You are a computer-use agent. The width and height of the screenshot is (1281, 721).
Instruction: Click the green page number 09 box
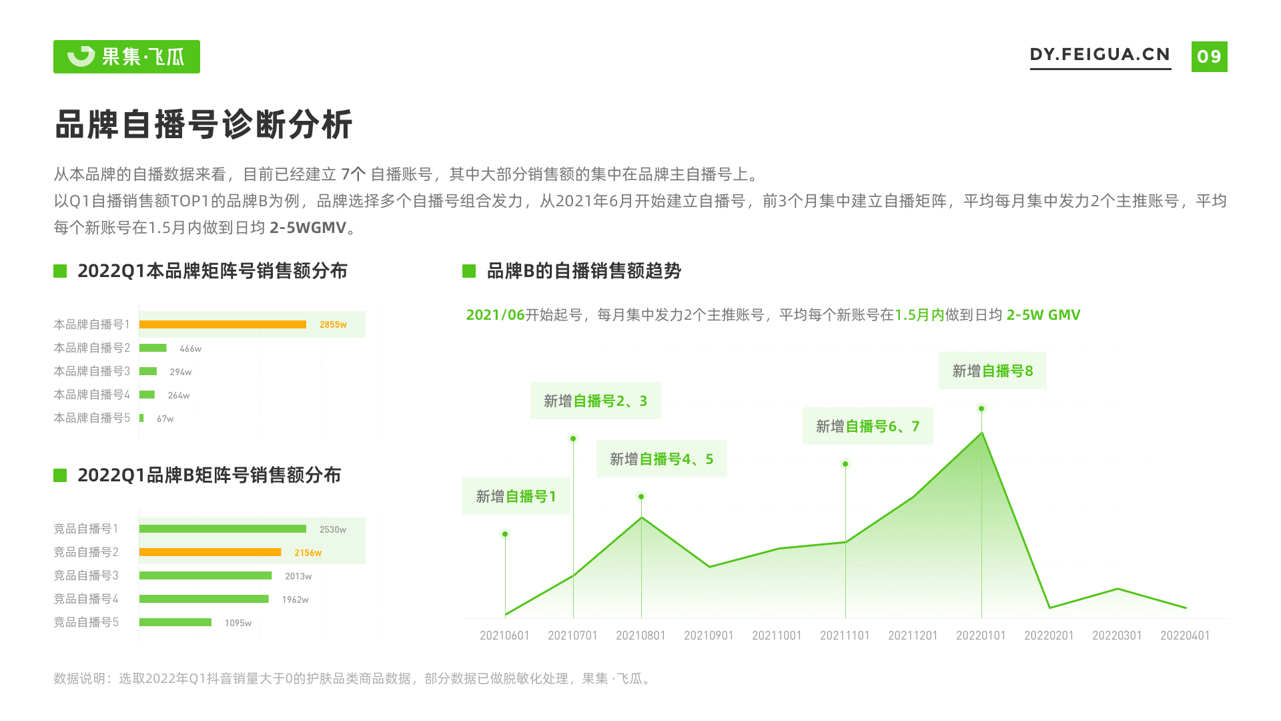pyautogui.click(x=1209, y=57)
